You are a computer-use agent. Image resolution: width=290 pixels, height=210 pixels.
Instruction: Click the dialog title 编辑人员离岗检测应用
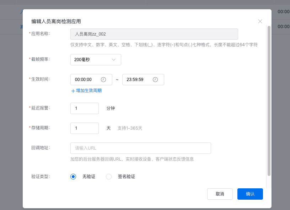coord(56,21)
